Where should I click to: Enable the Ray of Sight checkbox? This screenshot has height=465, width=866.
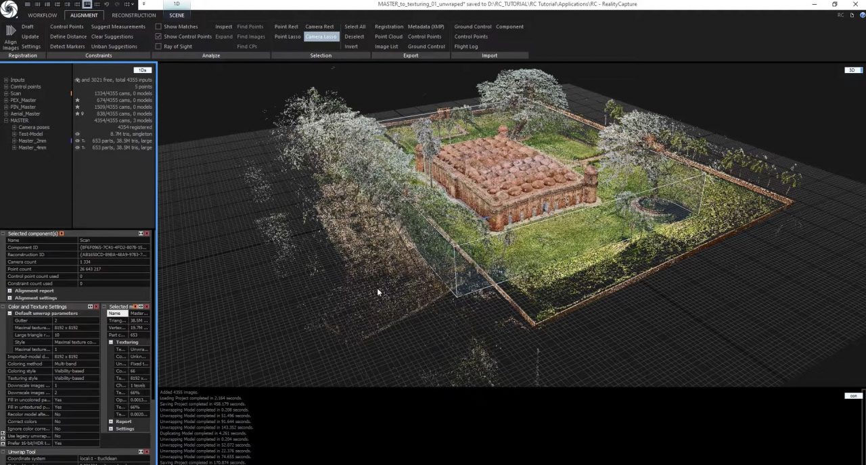pyautogui.click(x=158, y=47)
